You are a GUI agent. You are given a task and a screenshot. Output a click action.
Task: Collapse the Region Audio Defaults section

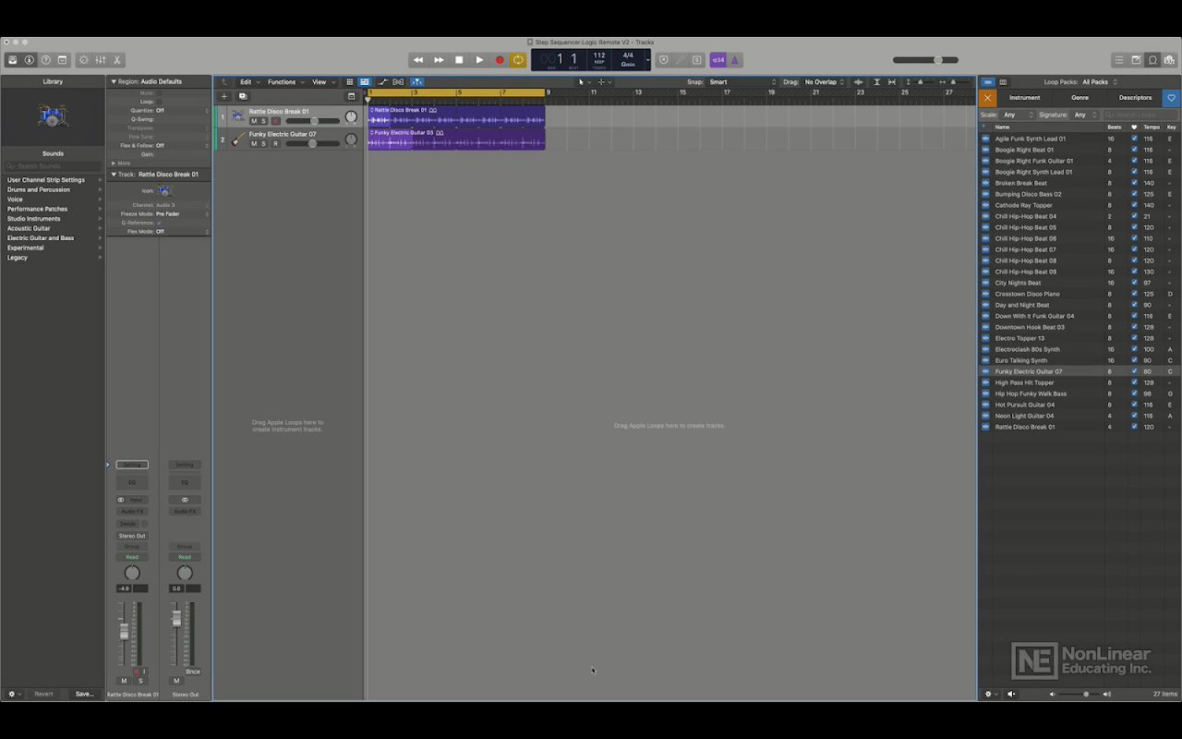pyautogui.click(x=114, y=82)
